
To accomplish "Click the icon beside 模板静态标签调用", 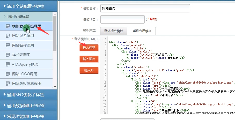I will tap(8, 26).
